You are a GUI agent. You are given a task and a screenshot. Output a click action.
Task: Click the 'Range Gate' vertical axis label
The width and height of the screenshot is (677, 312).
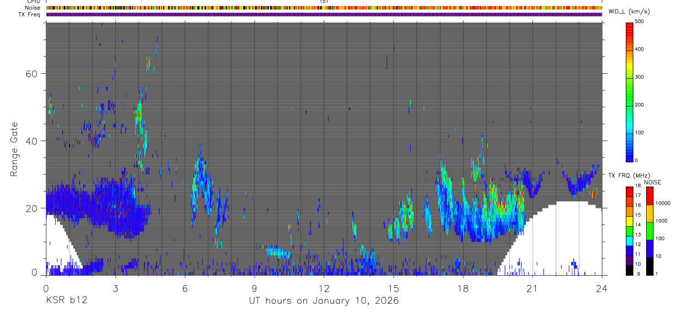click(x=13, y=150)
